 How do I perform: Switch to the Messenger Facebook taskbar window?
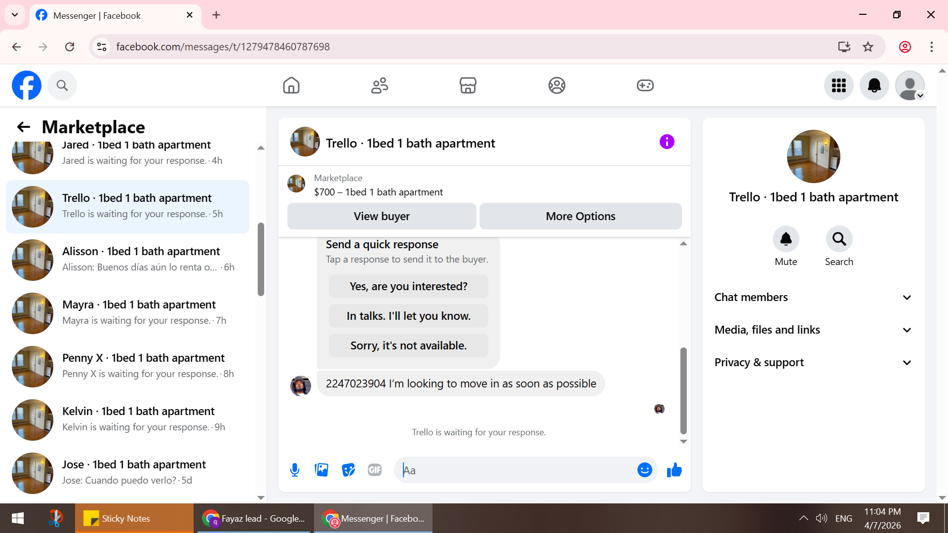click(x=373, y=518)
